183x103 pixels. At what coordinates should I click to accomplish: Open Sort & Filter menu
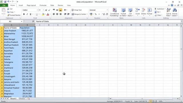(x=169, y=12)
